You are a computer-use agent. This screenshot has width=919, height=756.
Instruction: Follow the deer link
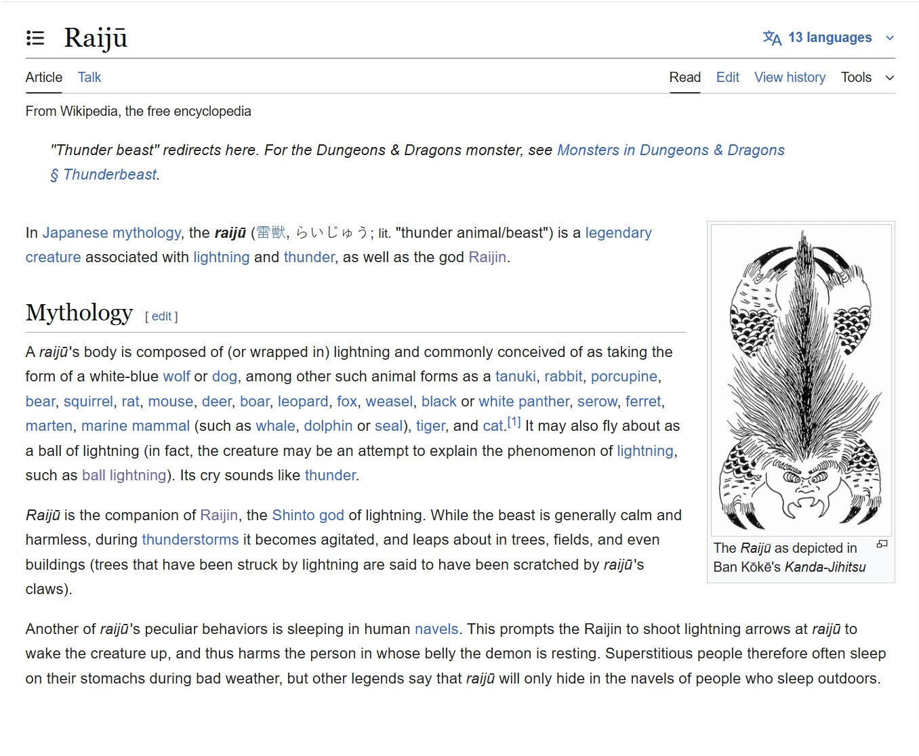[x=217, y=402]
